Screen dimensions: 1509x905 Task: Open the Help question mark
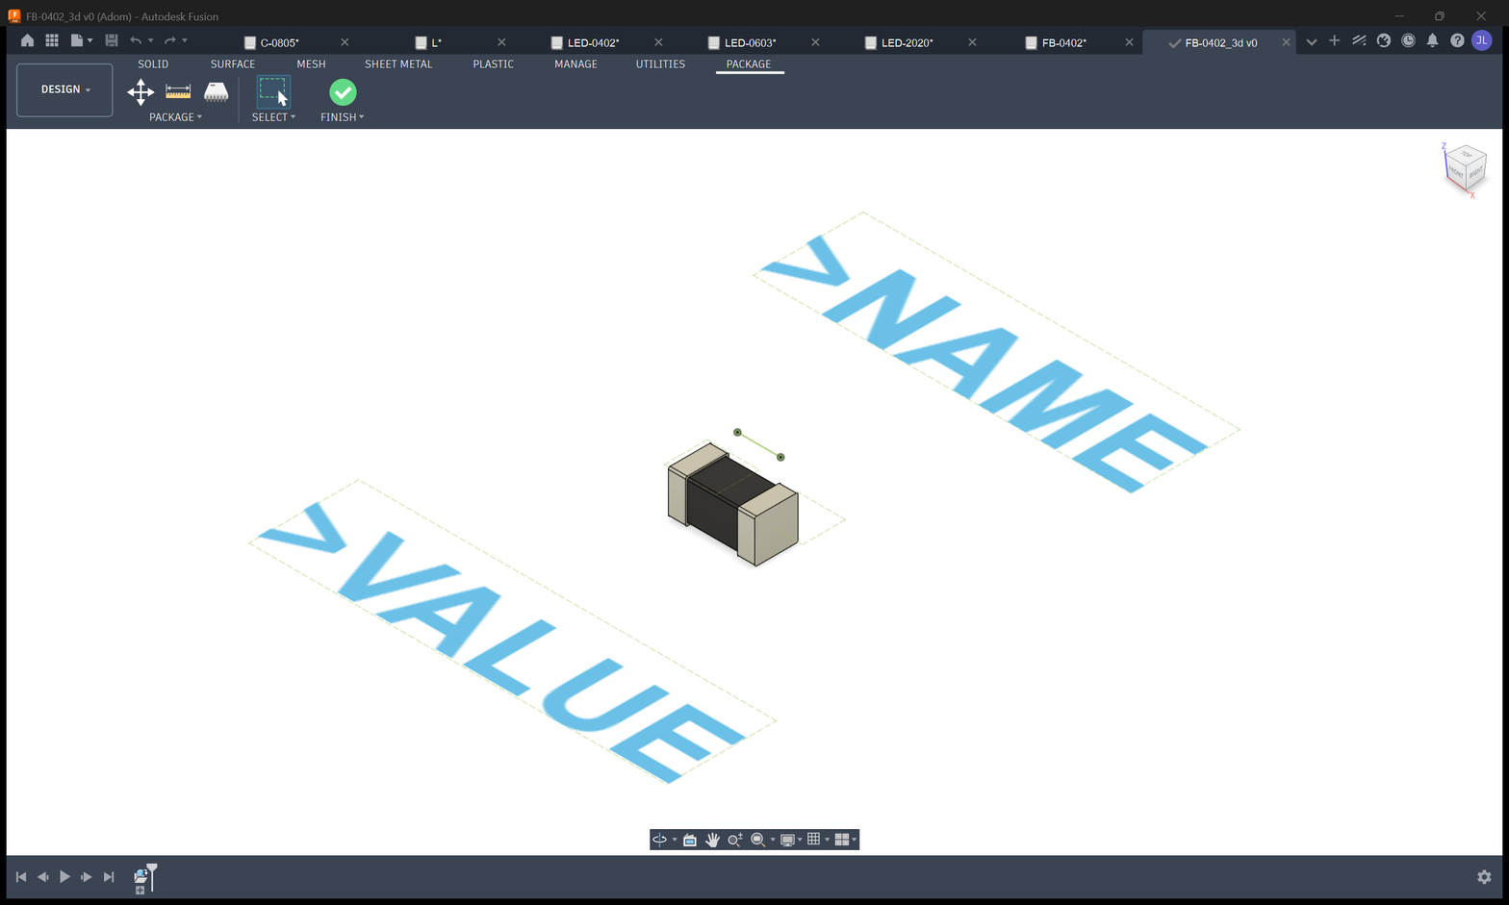(x=1457, y=40)
